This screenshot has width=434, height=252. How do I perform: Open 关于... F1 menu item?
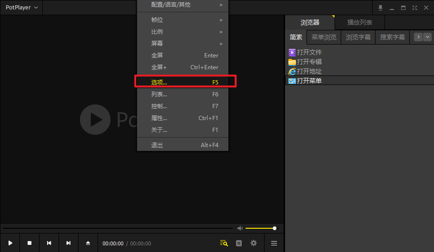183,130
